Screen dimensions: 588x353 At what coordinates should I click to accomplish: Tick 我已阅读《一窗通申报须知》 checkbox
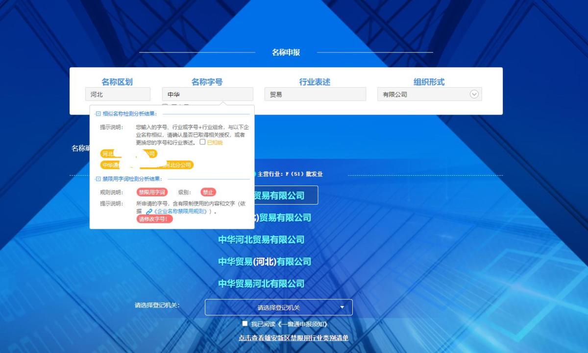(x=245, y=324)
